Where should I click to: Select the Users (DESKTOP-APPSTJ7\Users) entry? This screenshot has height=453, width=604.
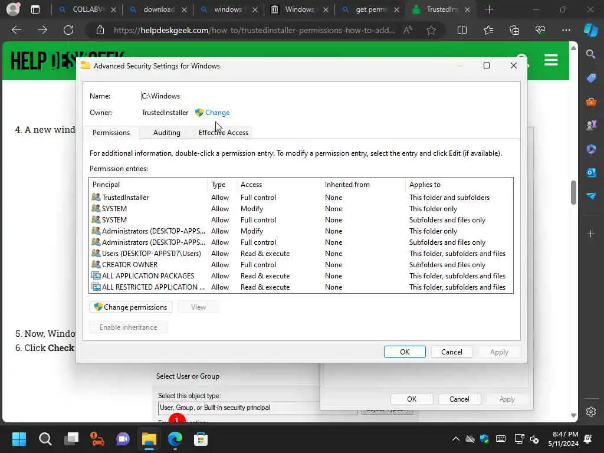301,254
